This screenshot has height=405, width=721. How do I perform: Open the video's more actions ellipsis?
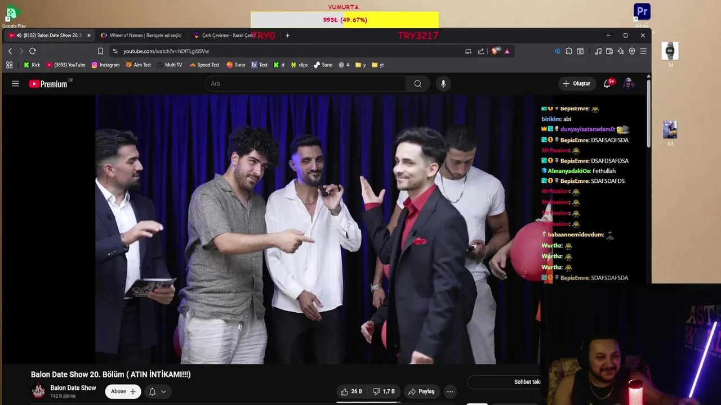(450, 391)
